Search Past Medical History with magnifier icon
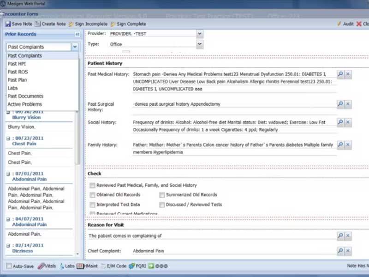The height and width of the screenshot is (277, 369). 340,74
